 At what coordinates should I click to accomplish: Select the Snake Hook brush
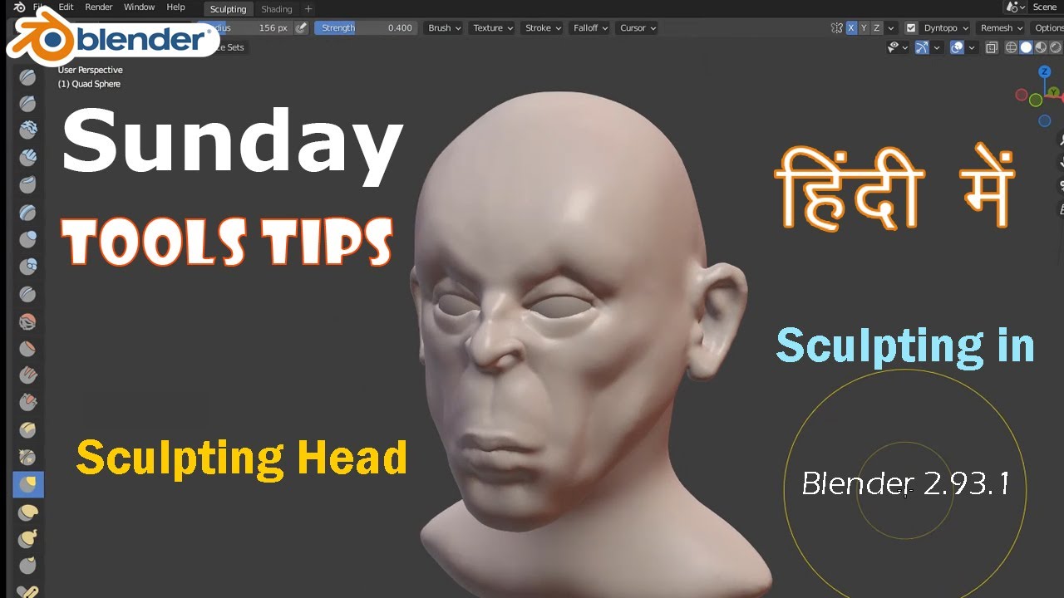(x=28, y=538)
